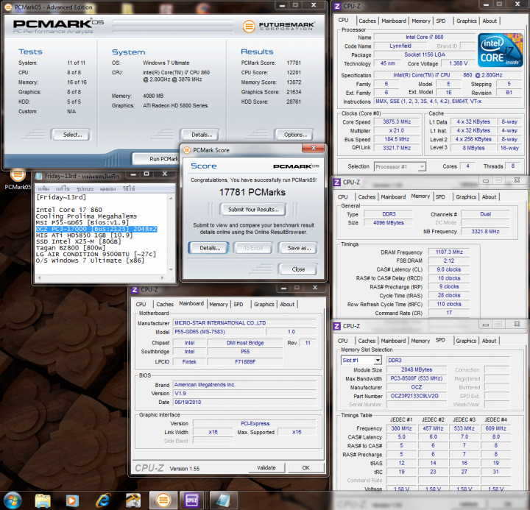
Task: Click the PCMark05 window title icon
Action: pos(8,7)
